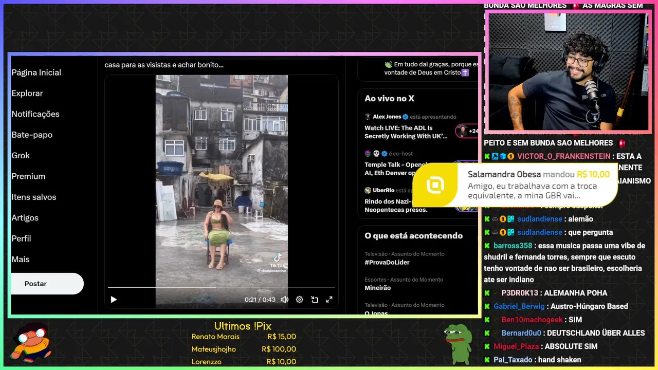Seek on the video progress bar
This screenshot has height=370, width=658.
click(x=221, y=287)
